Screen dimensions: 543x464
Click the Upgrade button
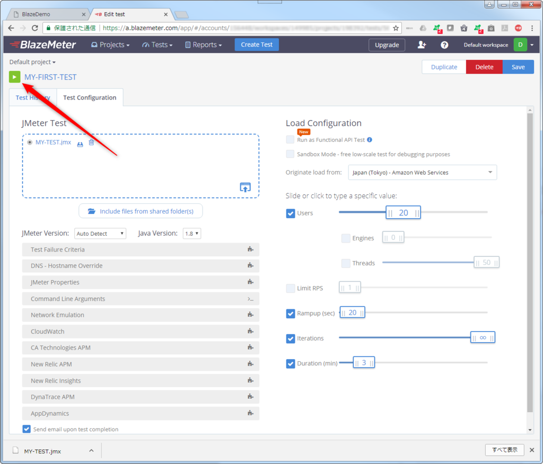387,45
